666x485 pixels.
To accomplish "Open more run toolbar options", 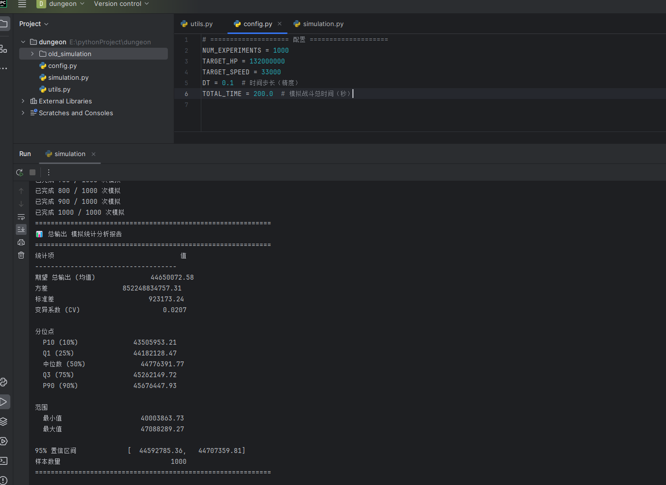I will tap(48, 172).
